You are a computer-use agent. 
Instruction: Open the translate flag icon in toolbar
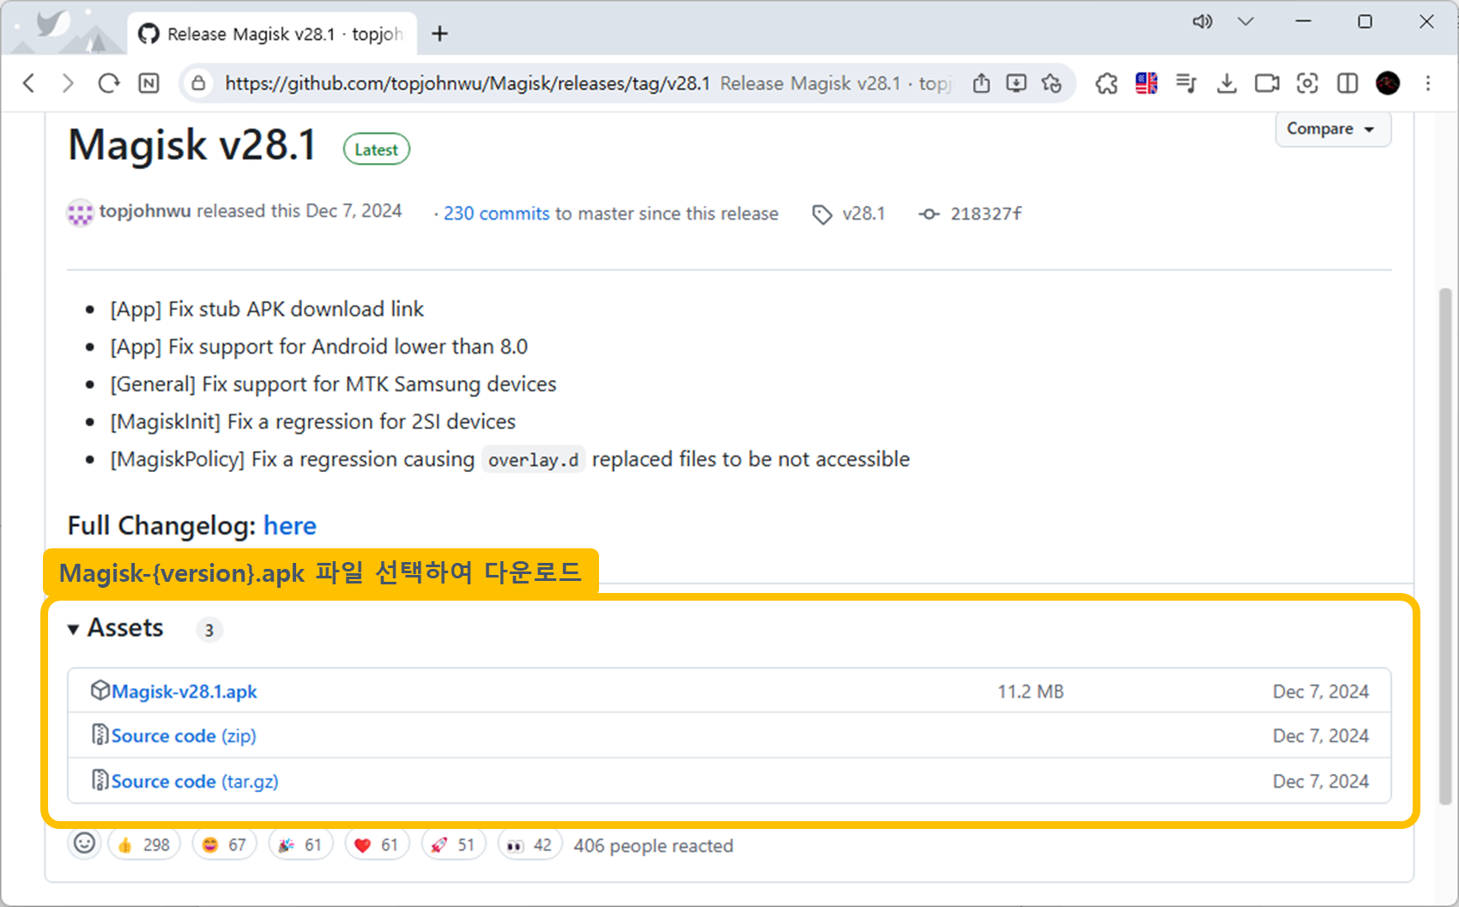pyautogui.click(x=1147, y=83)
